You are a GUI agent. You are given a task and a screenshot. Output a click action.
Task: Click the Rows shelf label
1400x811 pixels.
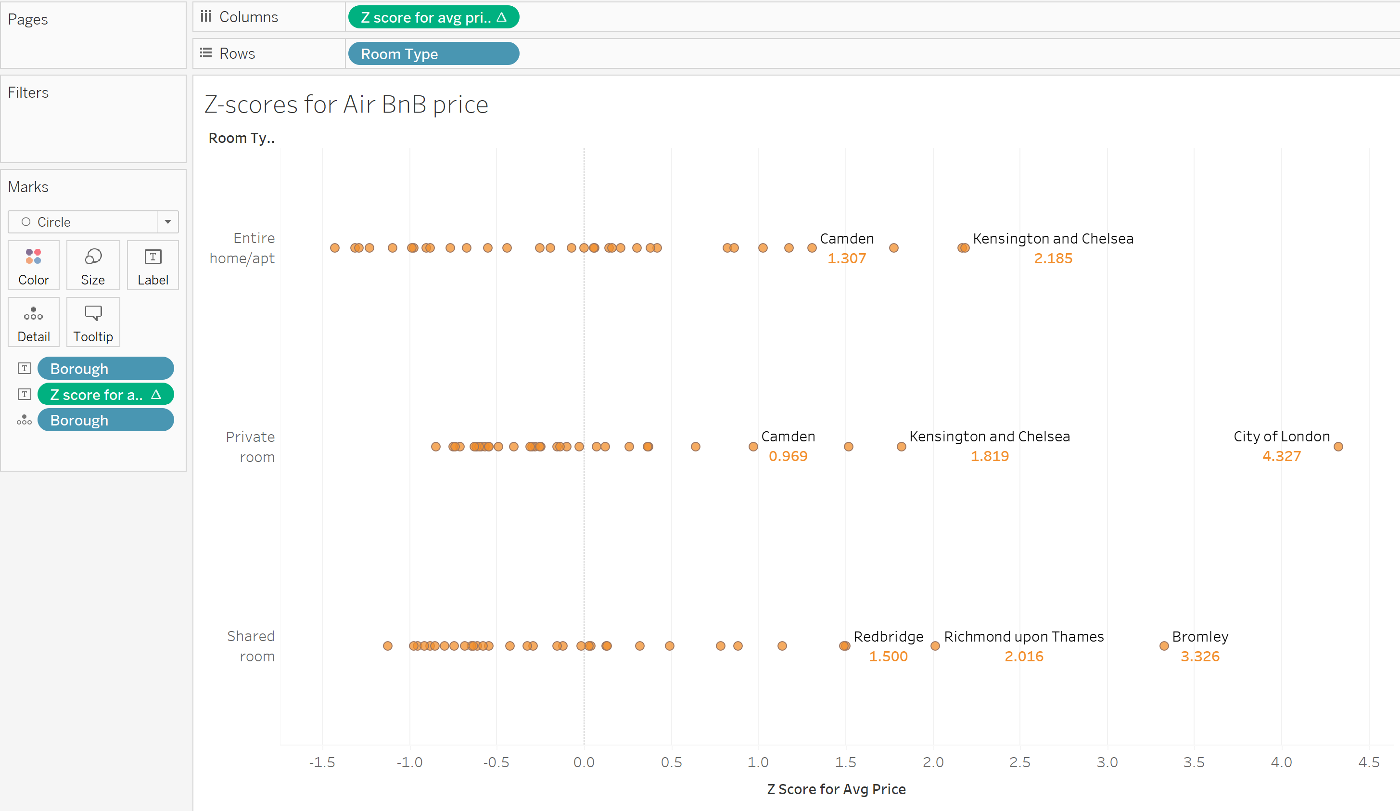tap(237, 54)
